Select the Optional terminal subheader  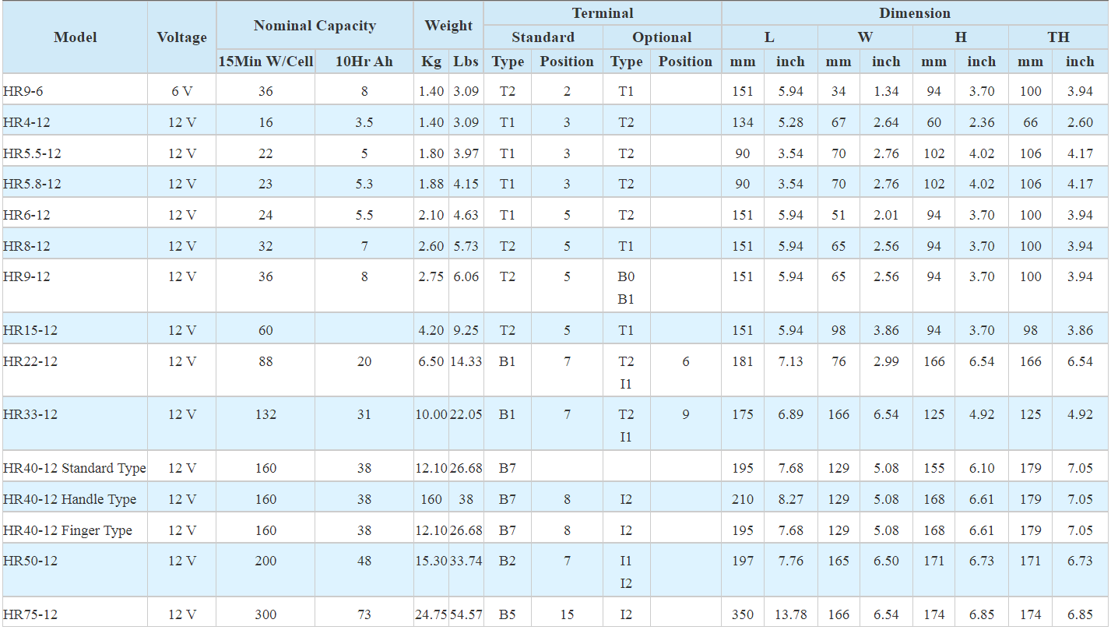(662, 37)
